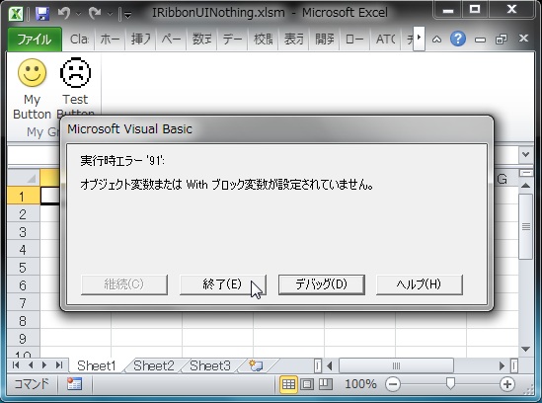Image resolution: width=542 pixels, height=403 pixels.
Task: Select row header 8
Action: [x=23, y=321]
